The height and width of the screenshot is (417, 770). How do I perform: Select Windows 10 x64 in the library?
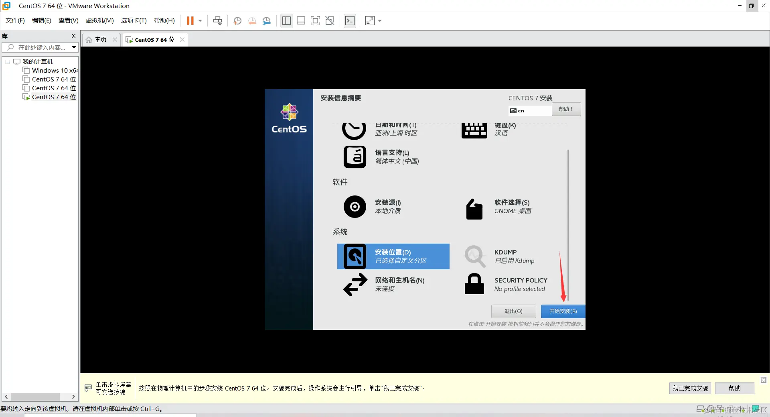(x=55, y=71)
